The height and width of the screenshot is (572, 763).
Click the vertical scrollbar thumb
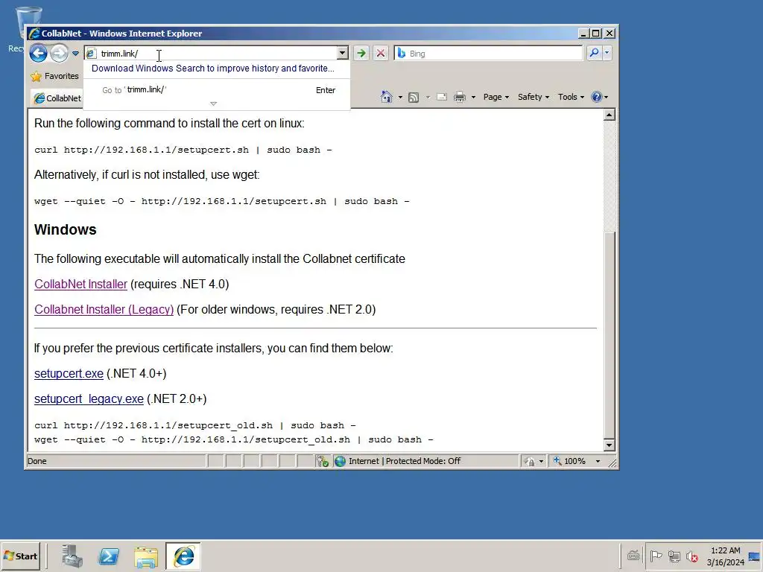point(610,334)
